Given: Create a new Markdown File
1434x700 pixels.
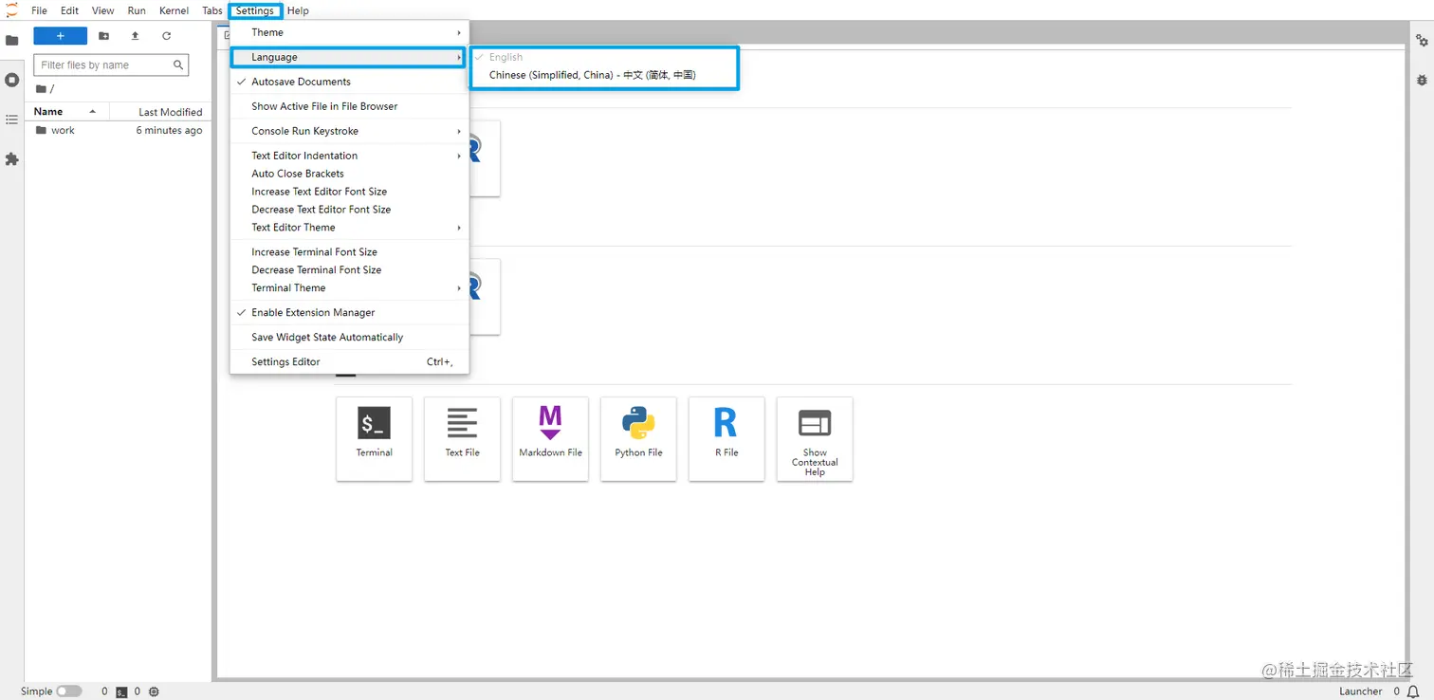Looking at the screenshot, I should coord(550,438).
